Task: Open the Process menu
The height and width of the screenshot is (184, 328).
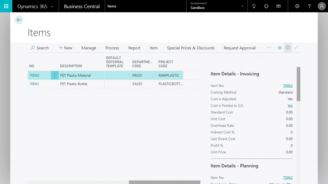Action: pyautogui.click(x=112, y=48)
